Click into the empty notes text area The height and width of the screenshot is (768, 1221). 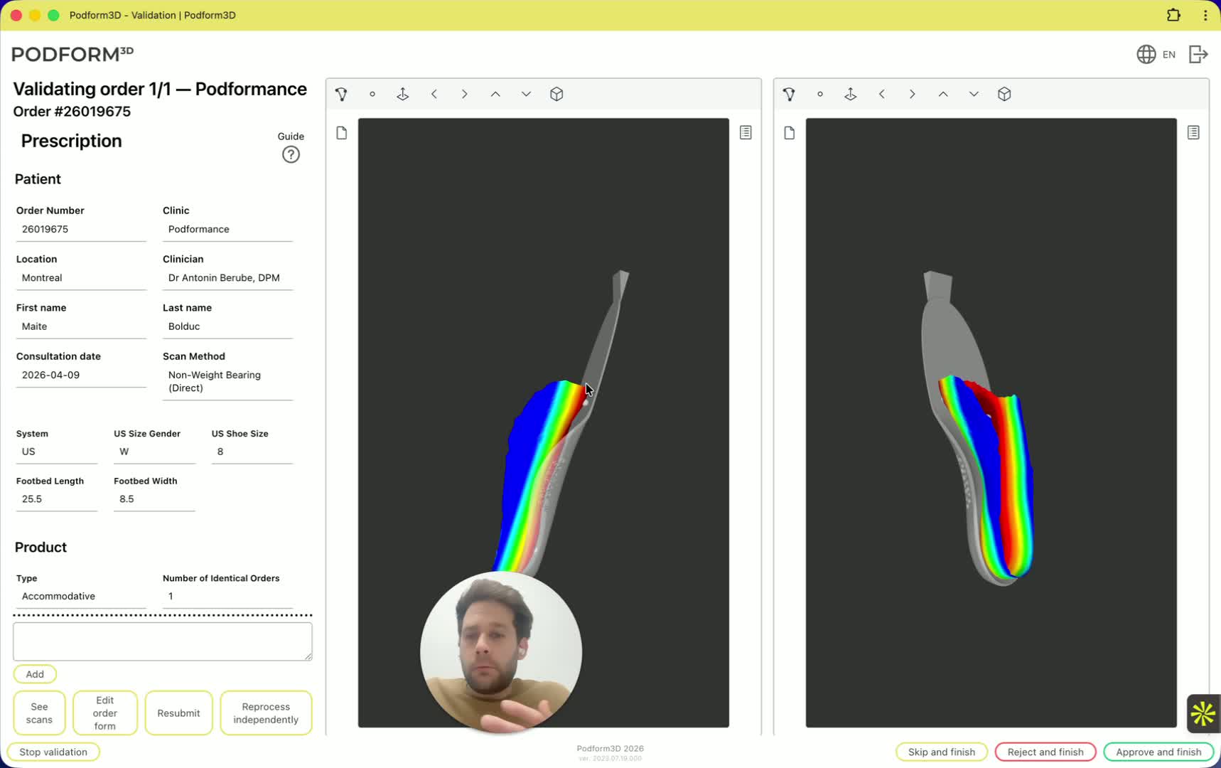coord(163,641)
